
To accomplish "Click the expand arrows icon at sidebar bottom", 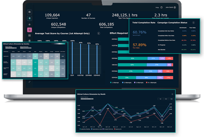I will [30, 82].
